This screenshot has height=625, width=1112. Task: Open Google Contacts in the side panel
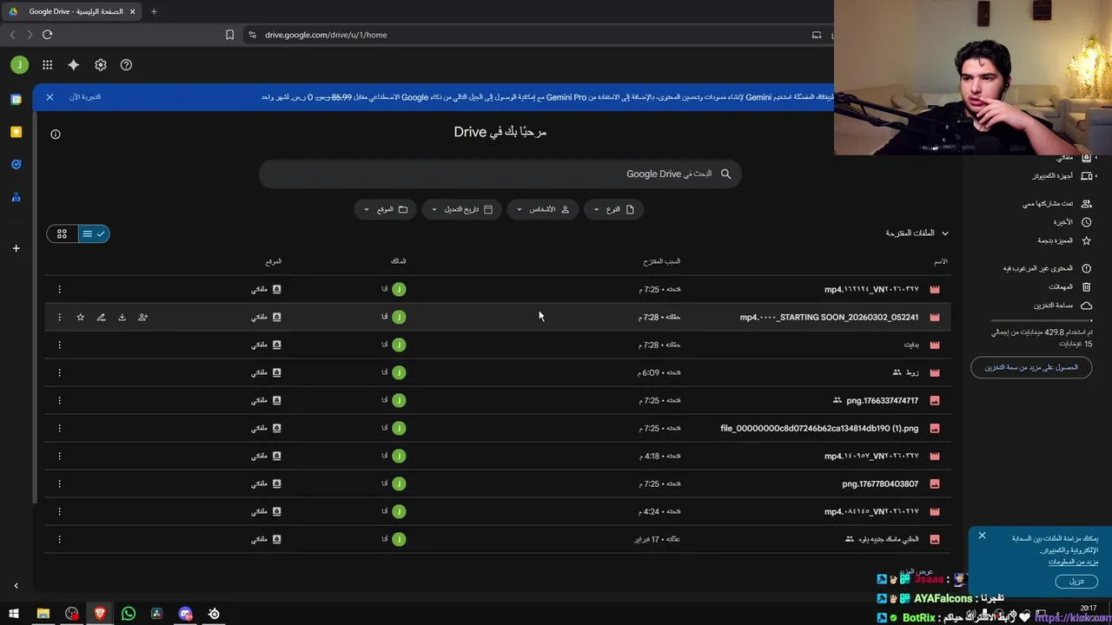tap(16, 197)
